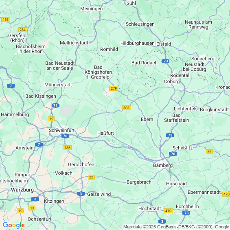Screen dimensions: 230x230
Task: Click the 286 road shield below Schweinfurt
Action: [x=67, y=148]
